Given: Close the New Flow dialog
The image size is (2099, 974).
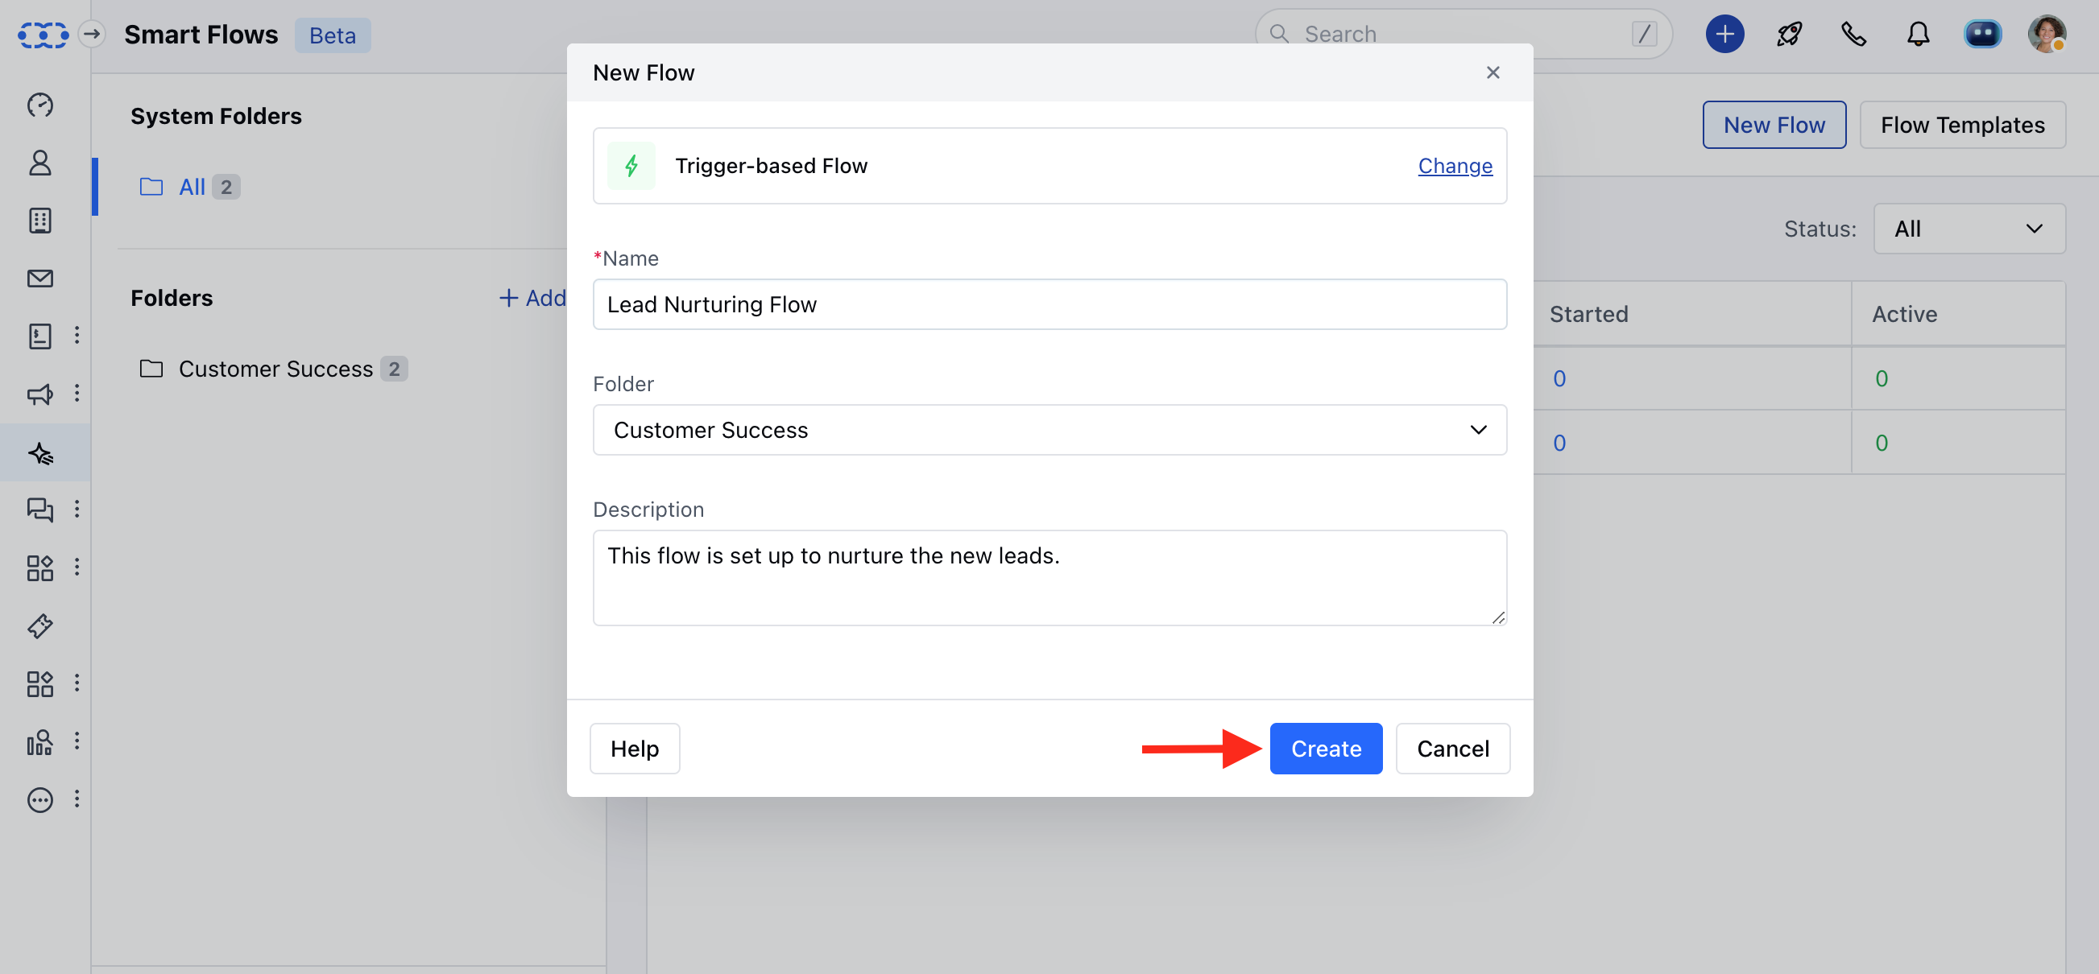Looking at the screenshot, I should 1492,72.
